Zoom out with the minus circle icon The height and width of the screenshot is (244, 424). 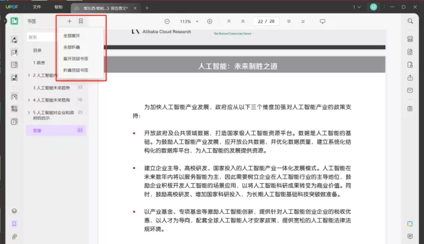pyautogui.click(x=167, y=22)
